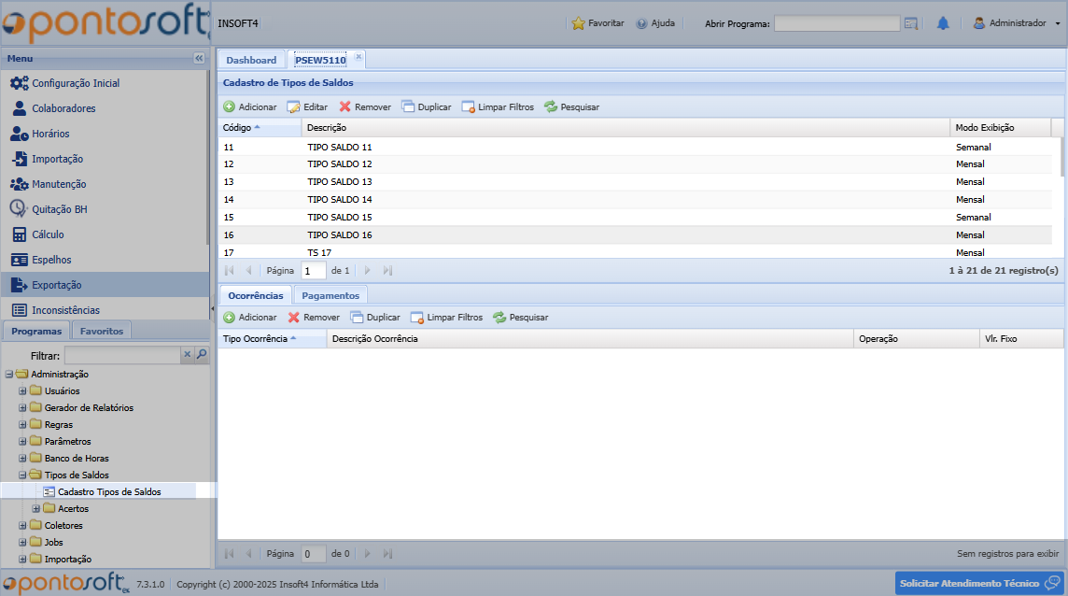Click the program search icon beside Abrir Programa
Image resolution: width=1068 pixels, height=596 pixels.
911,23
